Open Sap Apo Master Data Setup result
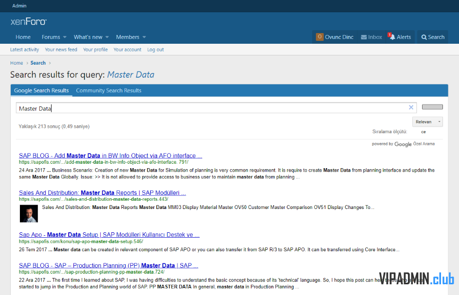Image resolution: width=459 pixels, height=295 pixels. point(109,235)
